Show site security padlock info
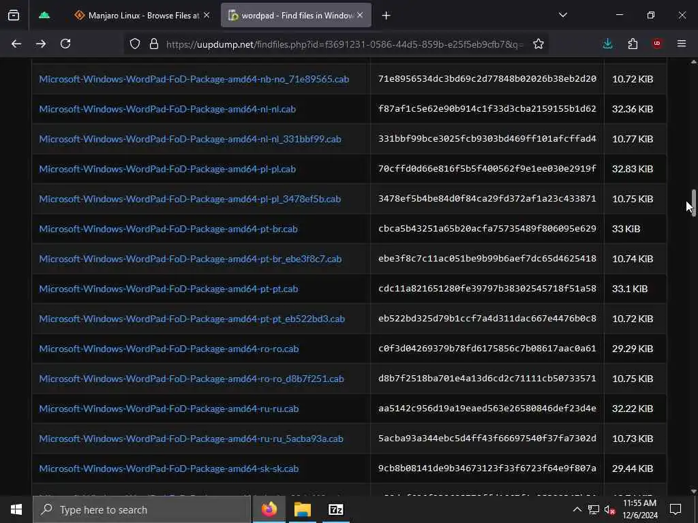The width and height of the screenshot is (698, 523). point(154,44)
